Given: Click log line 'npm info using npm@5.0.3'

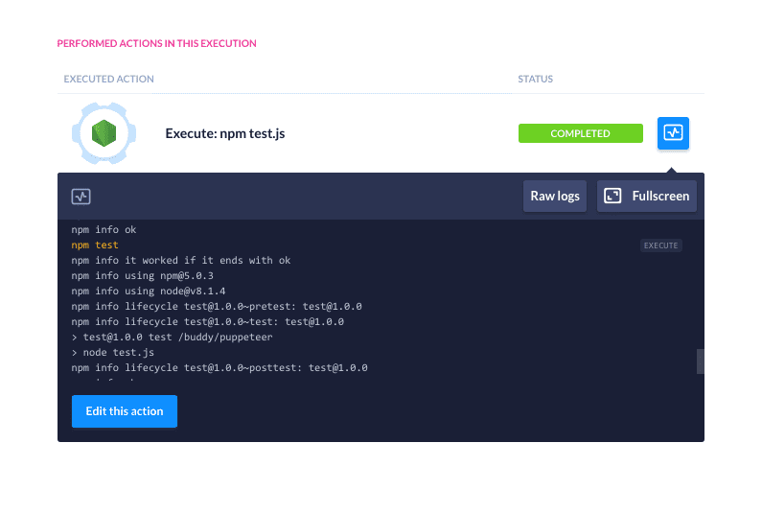Looking at the screenshot, I should (x=143, y=276).
